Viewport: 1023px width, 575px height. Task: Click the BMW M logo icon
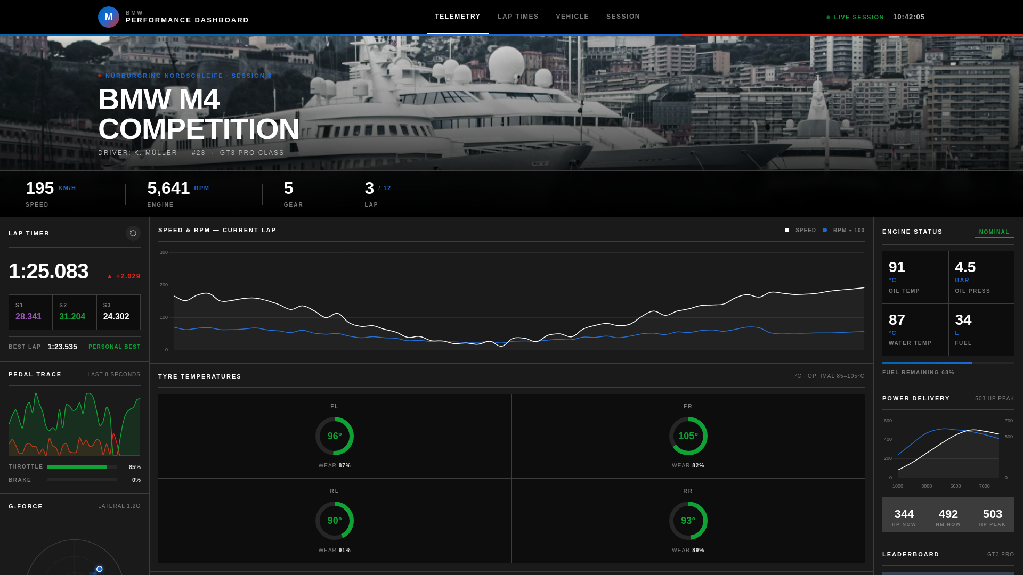(x=109, y=17)
